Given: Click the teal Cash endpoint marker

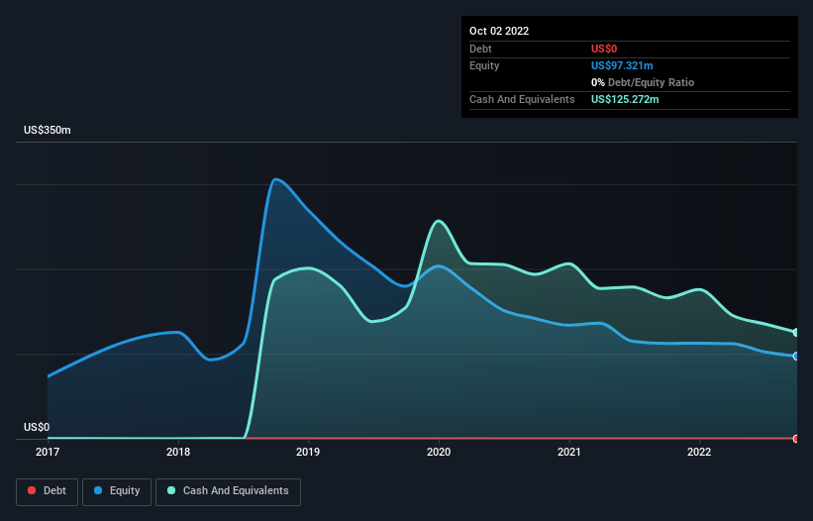Looking at the screenshot, I should coord(796,332).
